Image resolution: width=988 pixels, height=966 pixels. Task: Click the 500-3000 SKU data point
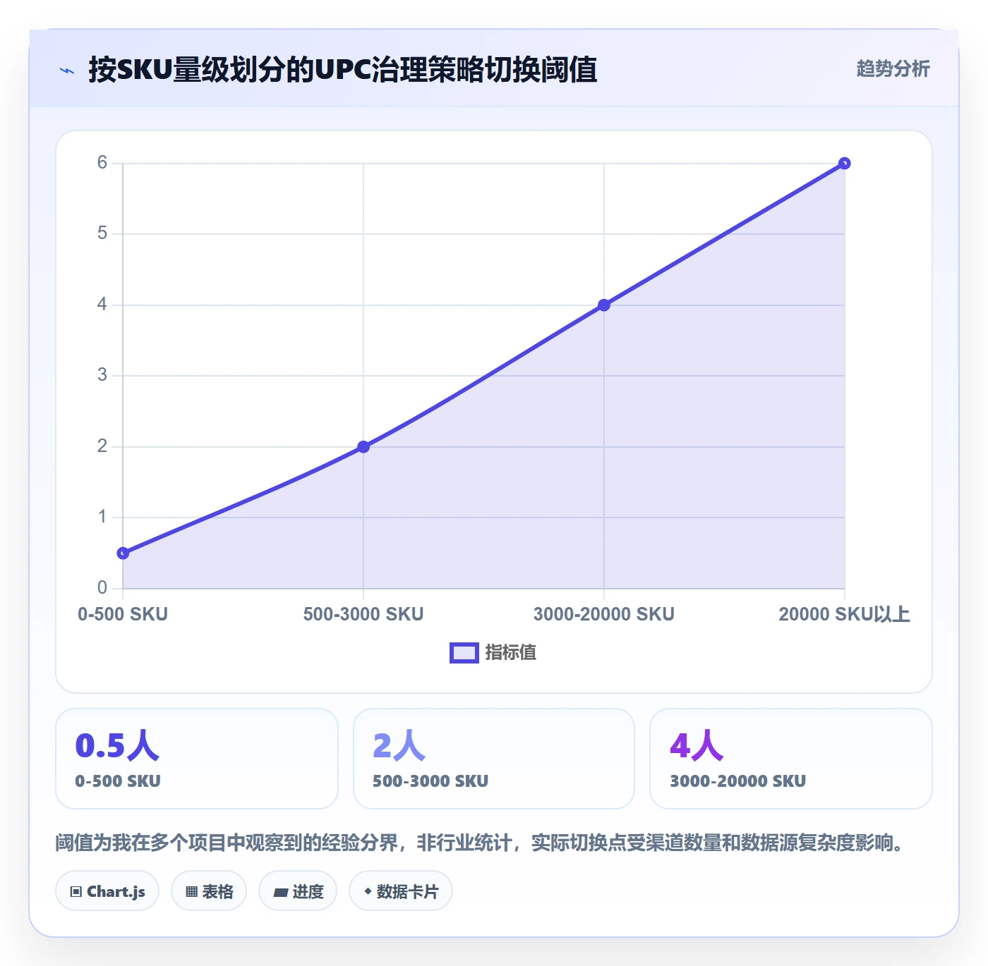pos(363,446)
